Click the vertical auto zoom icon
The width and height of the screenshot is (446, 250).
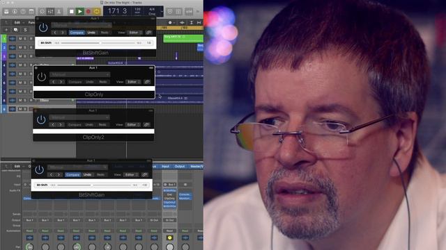(192, 22)
